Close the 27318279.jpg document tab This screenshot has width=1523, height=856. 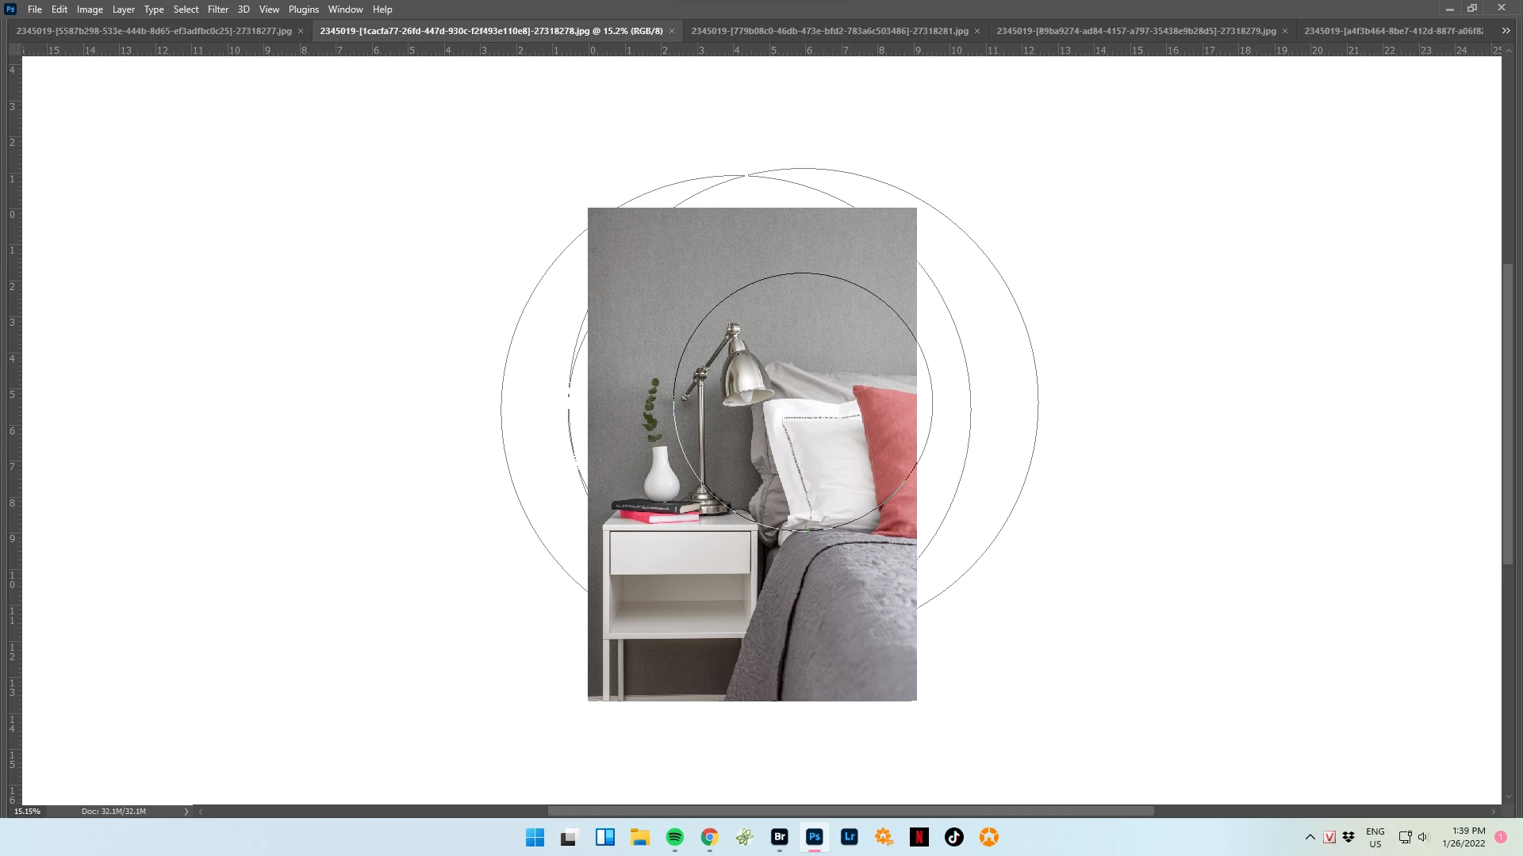[x=1285, y=31]
